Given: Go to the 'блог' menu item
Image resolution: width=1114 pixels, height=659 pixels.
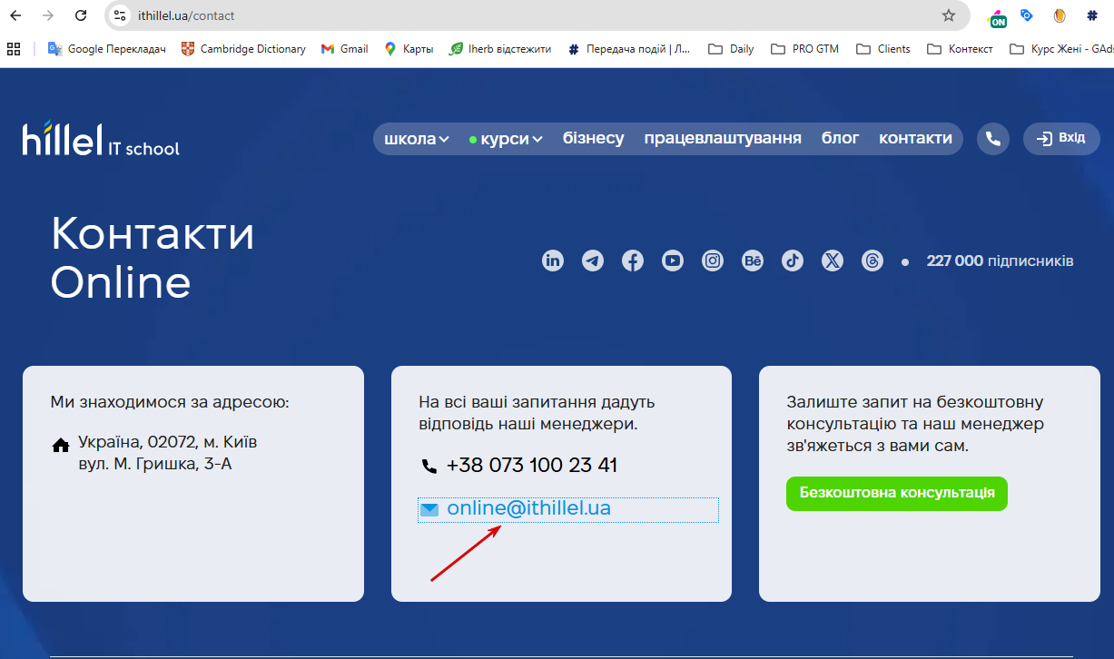Looking at the screenshot, I should click(841, 138).
